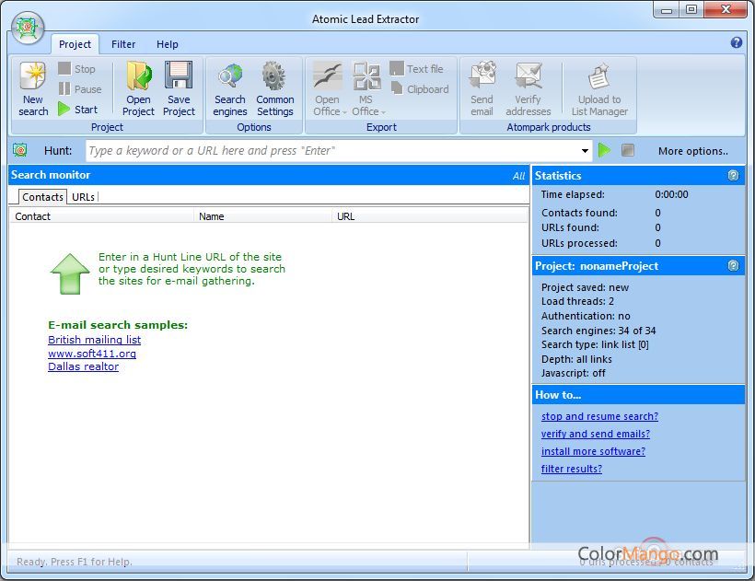Sort by the Name column header
This screenshot has width=755, height=581.
[x=262, y=216]
